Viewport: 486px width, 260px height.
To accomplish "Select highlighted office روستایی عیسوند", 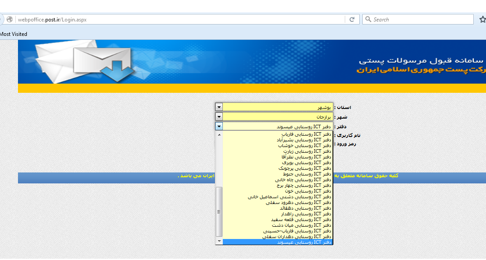I will pyautogui.click(x=277, y=242).
